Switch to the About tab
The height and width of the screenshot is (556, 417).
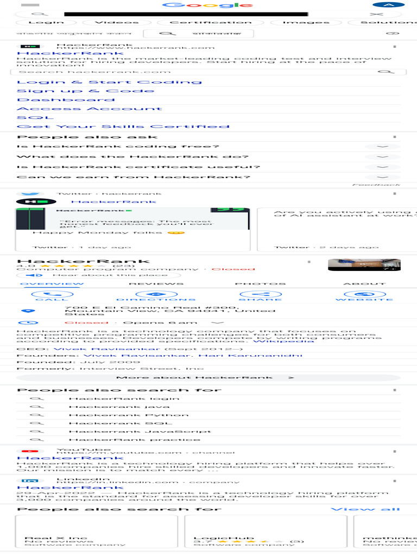(x=365, y=283)
